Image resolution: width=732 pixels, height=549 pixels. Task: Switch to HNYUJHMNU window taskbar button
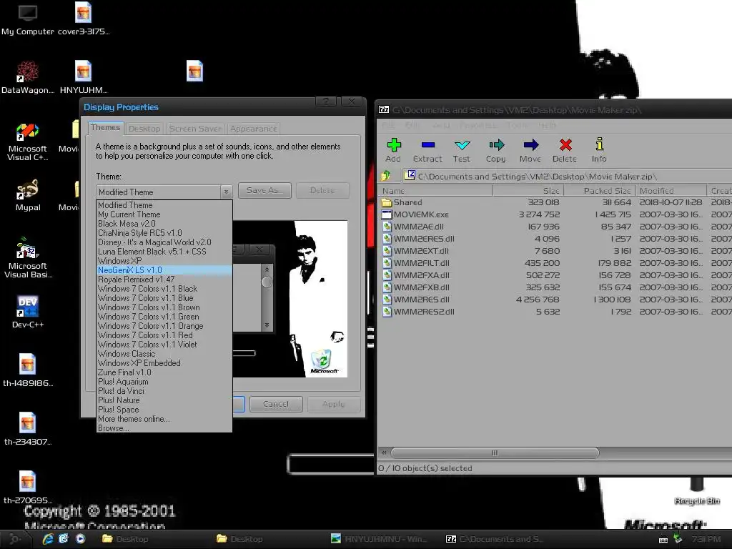coord(379,539)
